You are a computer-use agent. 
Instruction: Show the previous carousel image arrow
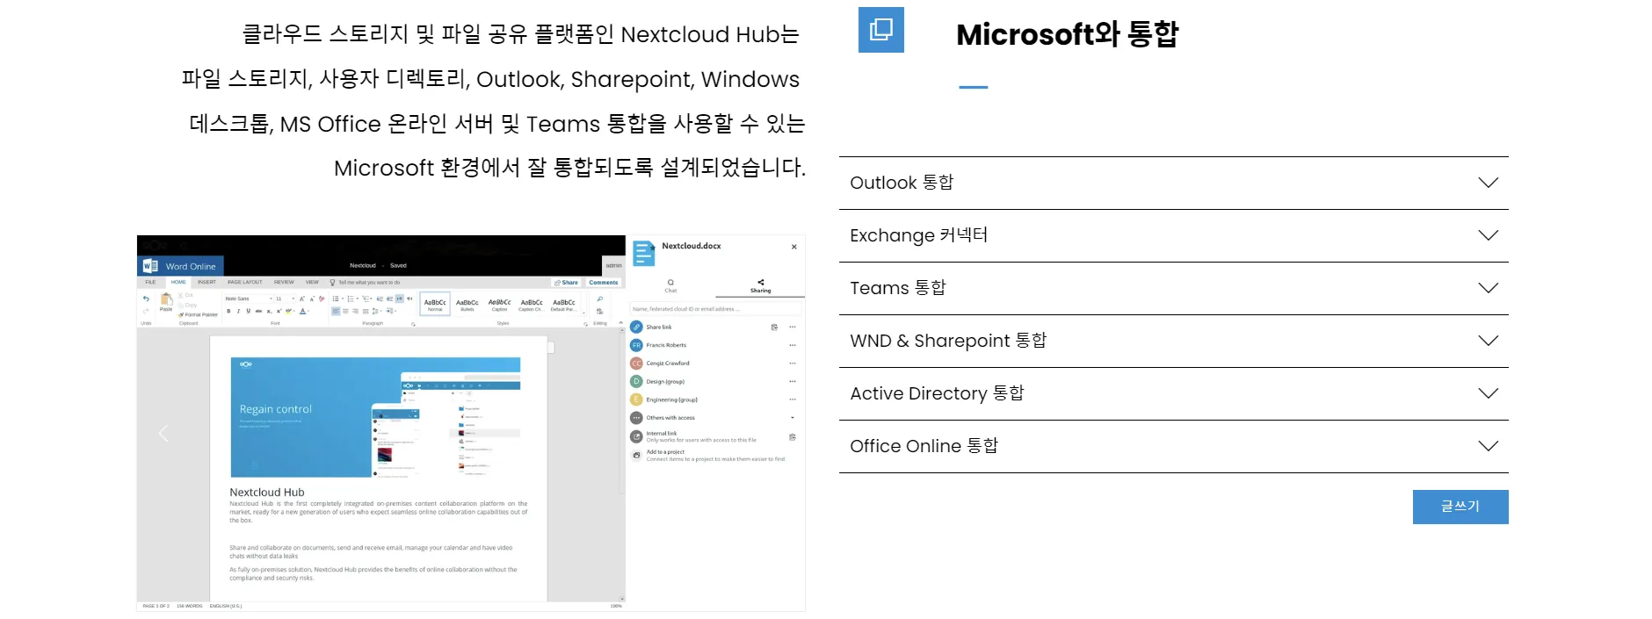click(x=163, y=433)
